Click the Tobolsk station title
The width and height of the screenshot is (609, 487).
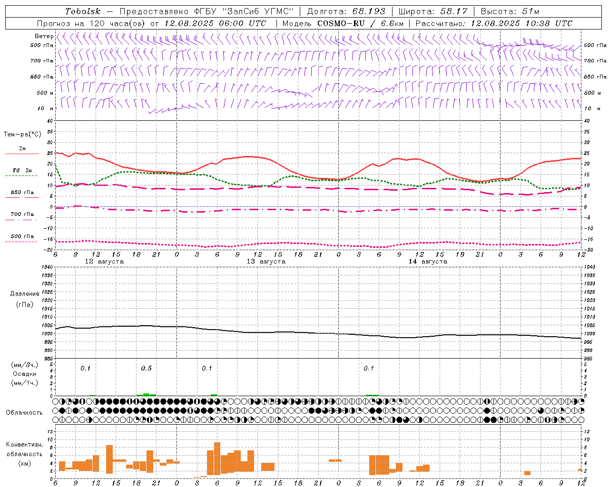(83, 11)
